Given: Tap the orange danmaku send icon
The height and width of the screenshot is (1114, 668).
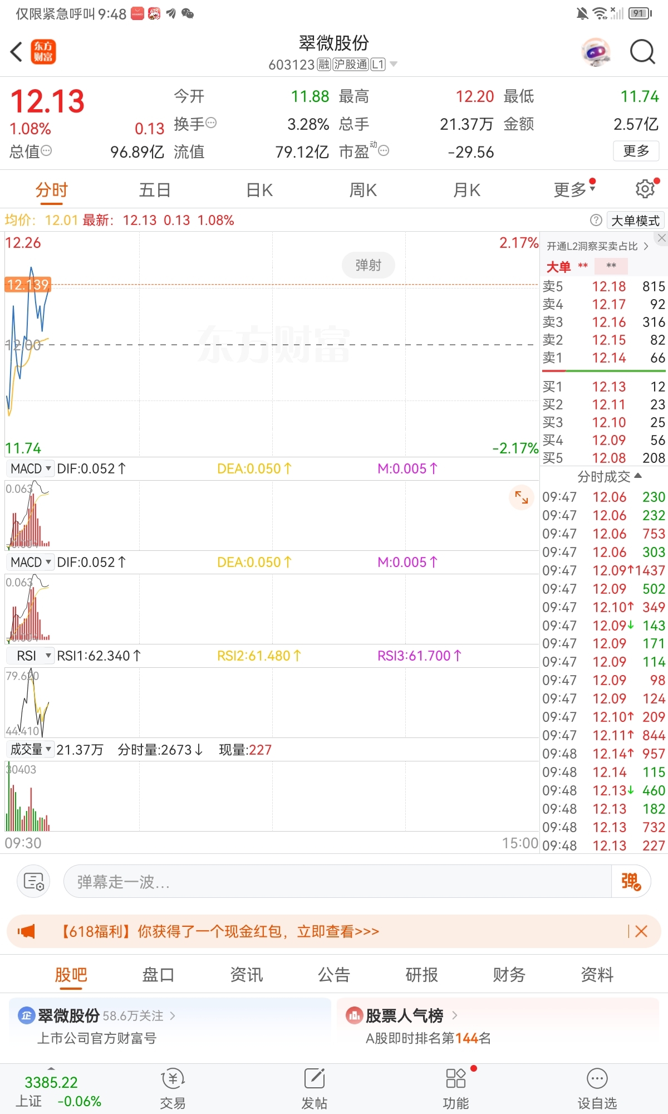Looking at the screenshot, I should 631,881.
